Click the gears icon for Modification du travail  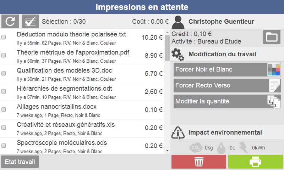tap(178, 55)
